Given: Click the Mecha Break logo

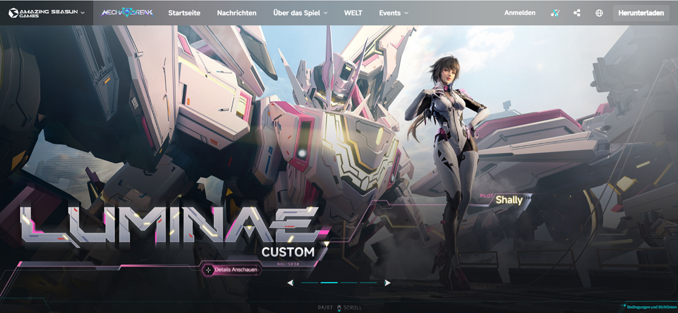Looking at the screenshot, I should 127,13.
